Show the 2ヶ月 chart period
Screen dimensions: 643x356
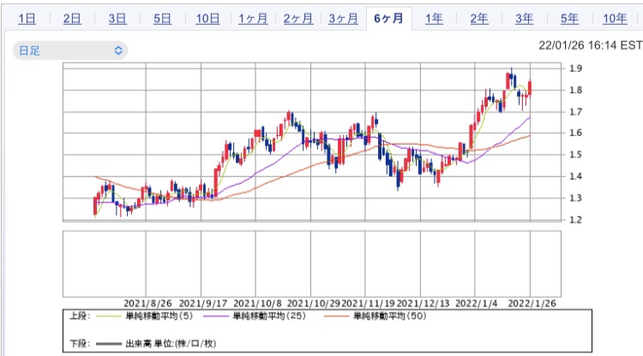click(x=298, y=19)
